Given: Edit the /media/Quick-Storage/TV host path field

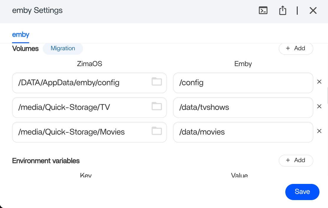Looking at the screenshot, I should (x=79, y=108).
